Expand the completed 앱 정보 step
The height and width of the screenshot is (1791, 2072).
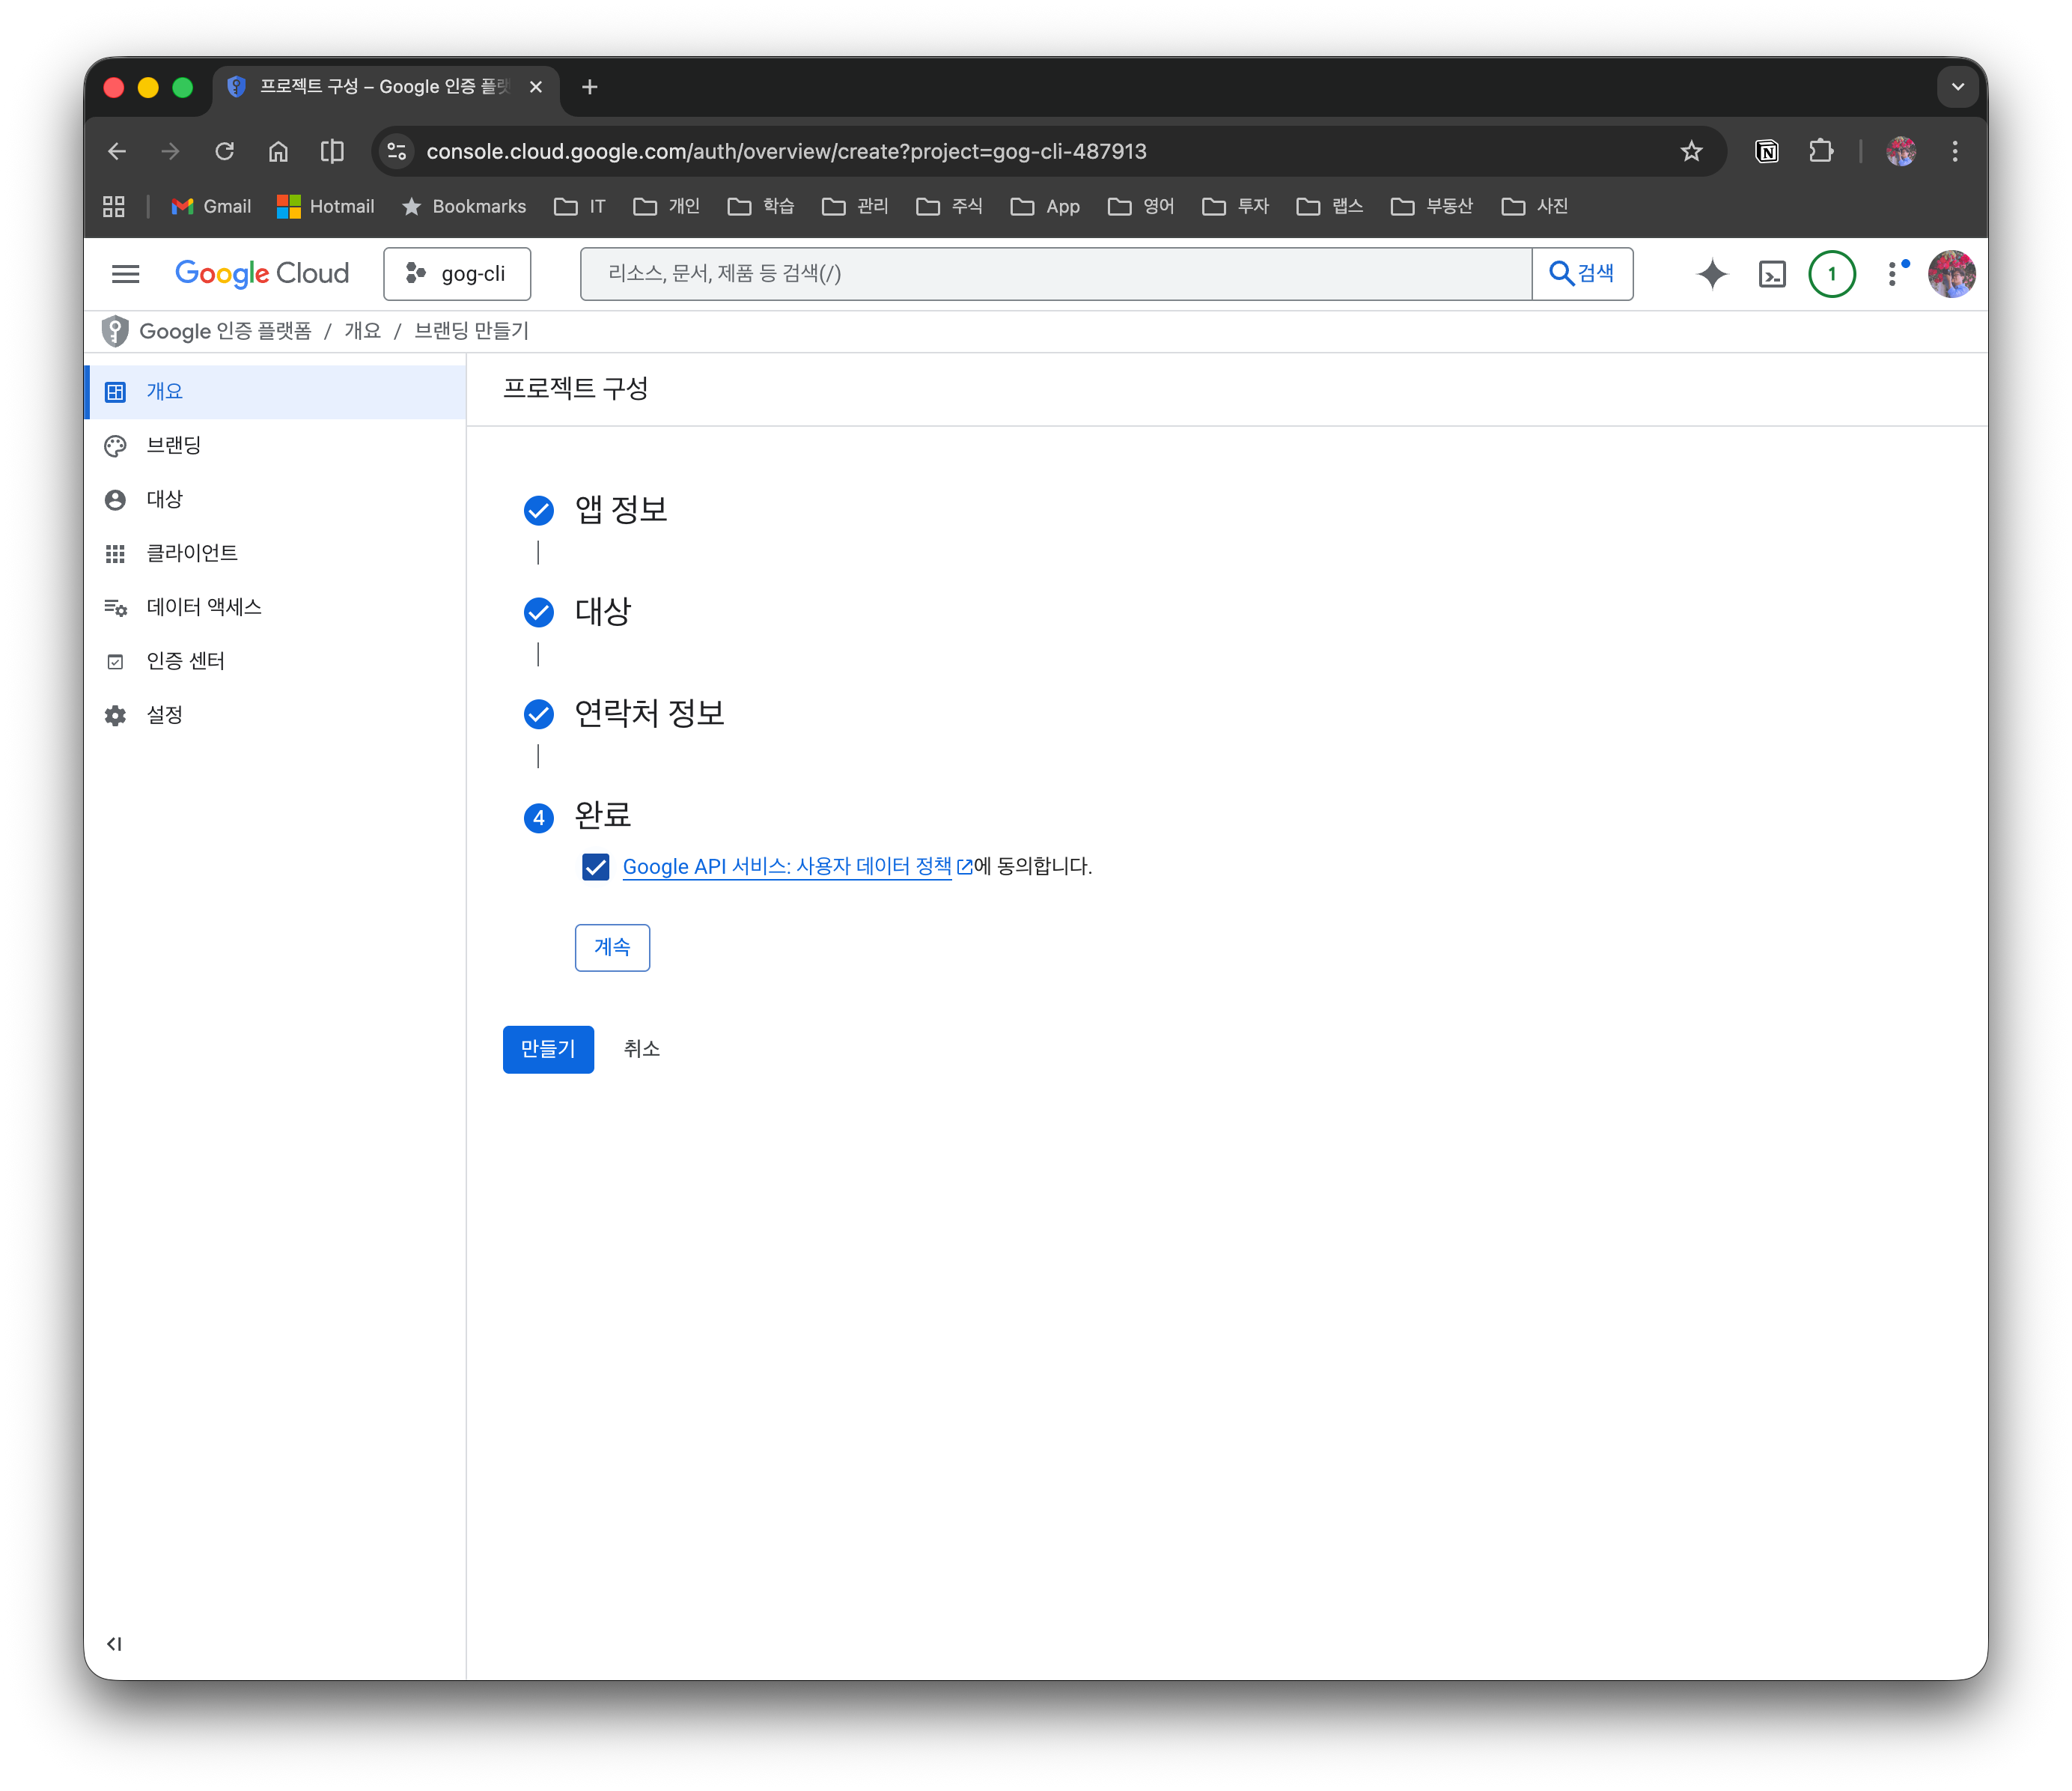coord(620,510)
